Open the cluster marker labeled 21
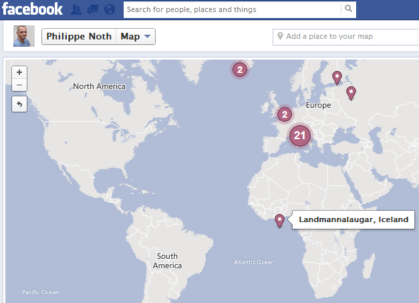This screenshot has width=419, height=303. (300, 136)
